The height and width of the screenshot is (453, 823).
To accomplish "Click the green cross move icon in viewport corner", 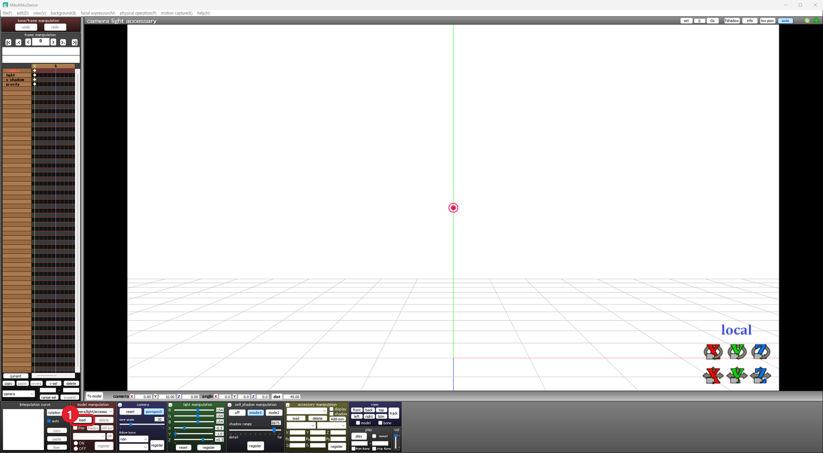I will click(x=816, y=21).
